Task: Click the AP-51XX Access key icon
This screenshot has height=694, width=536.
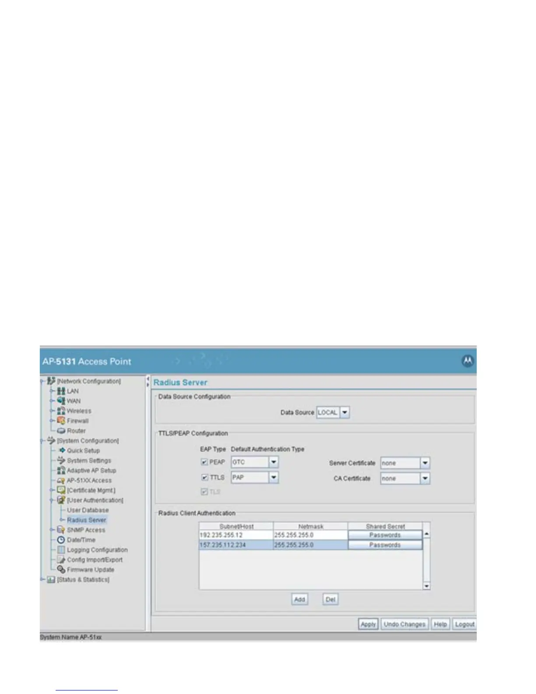Action: coord(61,481)
